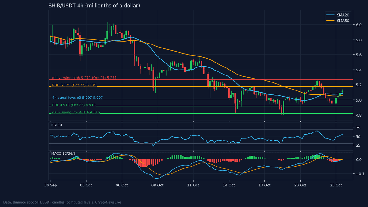Click the MACD 12/26/9 panel label

coord(63,153)
